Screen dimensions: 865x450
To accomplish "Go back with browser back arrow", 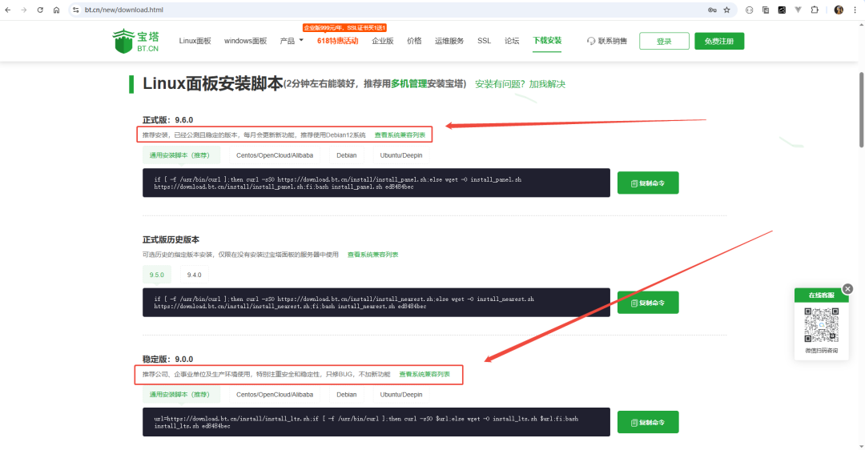I will pos(8,10).
